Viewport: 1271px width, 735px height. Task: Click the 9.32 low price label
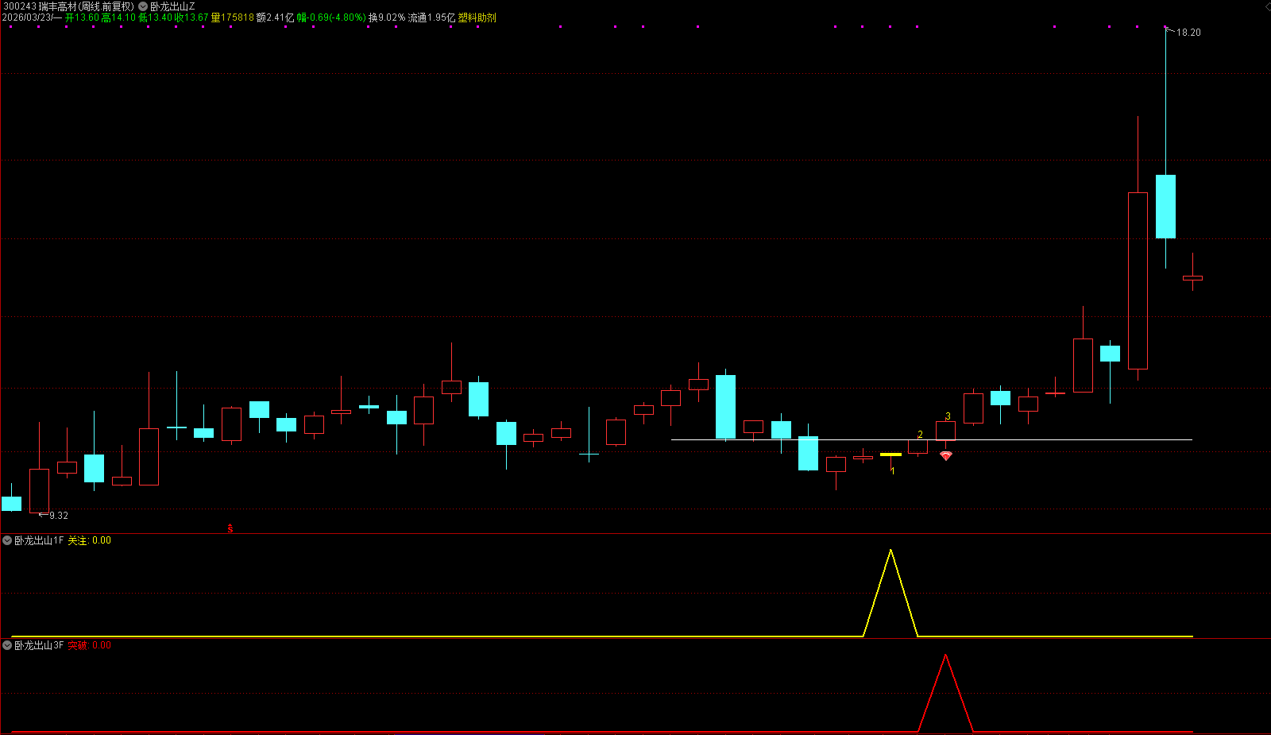tap(58, 516)
